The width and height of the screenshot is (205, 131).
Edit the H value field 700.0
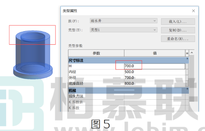154,66
